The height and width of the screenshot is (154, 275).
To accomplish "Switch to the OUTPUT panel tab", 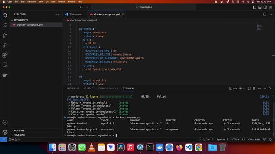I will [x=89, y=89].
